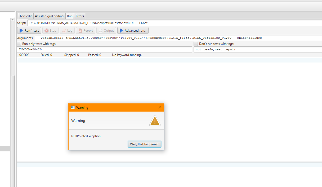Select the Run tab
The height and width of the screenshot is (187, 322).
click(70, 16)
